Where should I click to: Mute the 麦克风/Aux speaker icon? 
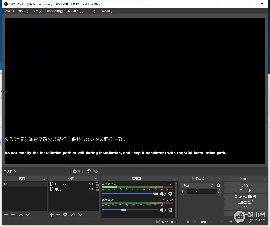(163, 194)
